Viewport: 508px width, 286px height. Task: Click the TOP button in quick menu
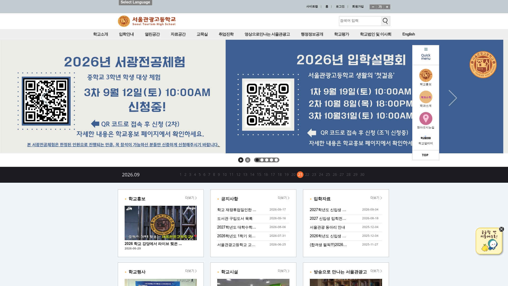[x=425, y=155]
